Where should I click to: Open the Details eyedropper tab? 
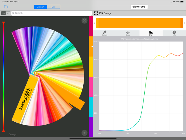click(104, 33)
